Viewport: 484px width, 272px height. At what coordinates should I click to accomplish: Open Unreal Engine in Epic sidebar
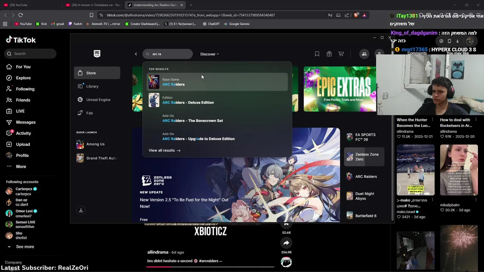click(x=97, y=100)
